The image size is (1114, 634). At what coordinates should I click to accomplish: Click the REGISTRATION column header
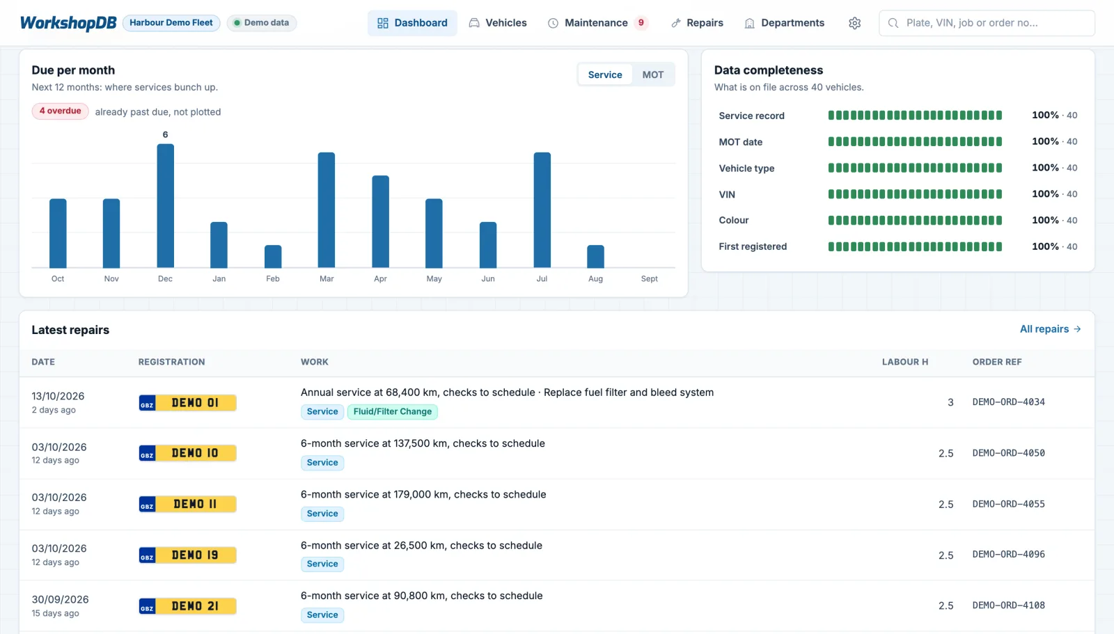[x=171, y=362]
